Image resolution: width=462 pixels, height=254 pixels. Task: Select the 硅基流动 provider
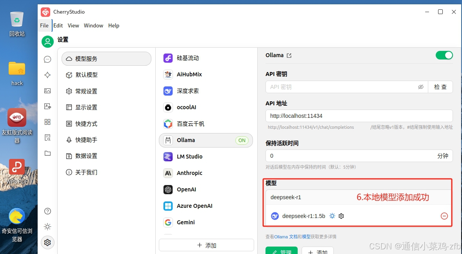click(206, 58)
